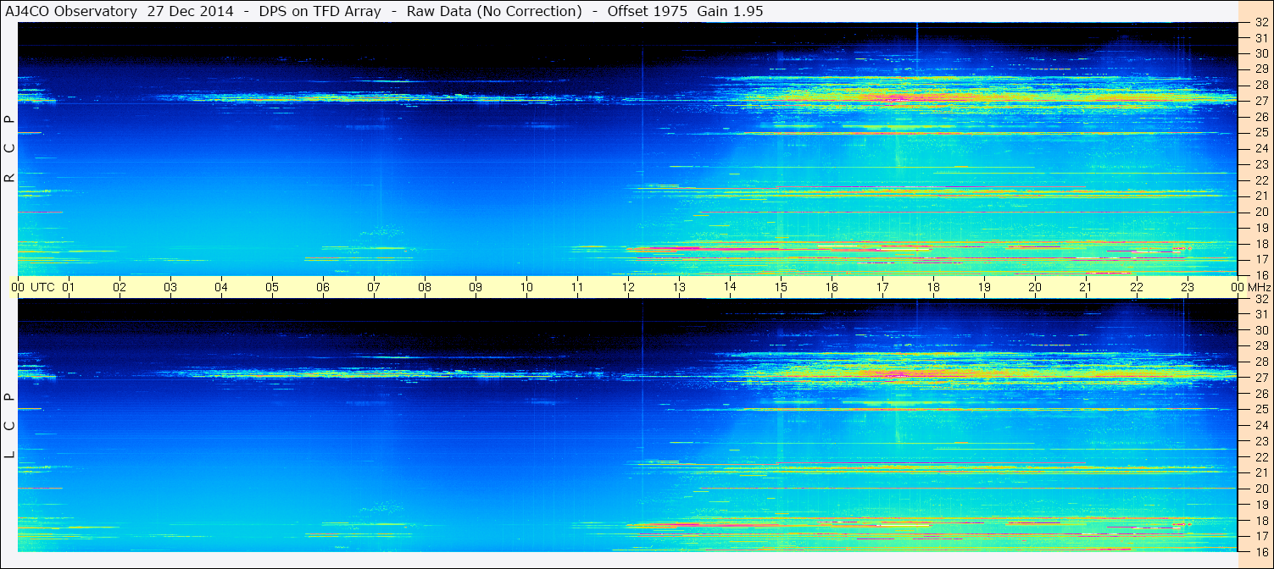Image resolution: width=1274 pixels, height=569 pixels.
Task: Pick the 07 hour label on UTC axis
Action: pyautogui.click(x=374, y=287)
